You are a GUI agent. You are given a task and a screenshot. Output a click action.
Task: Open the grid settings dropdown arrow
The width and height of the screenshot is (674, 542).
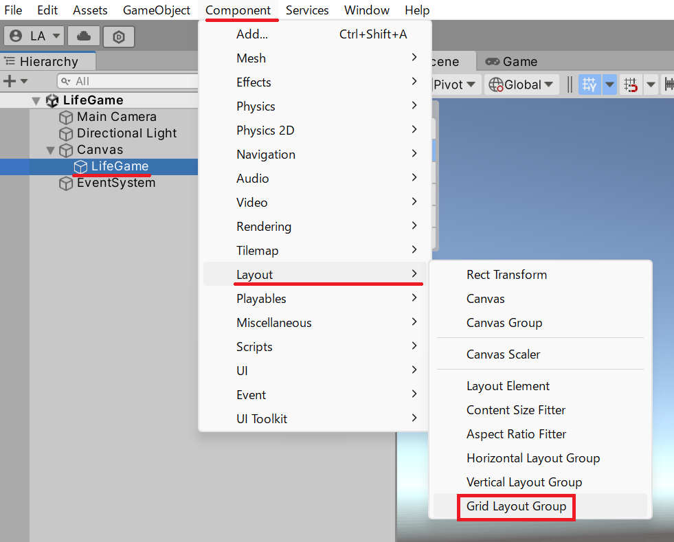click(609, 85)
